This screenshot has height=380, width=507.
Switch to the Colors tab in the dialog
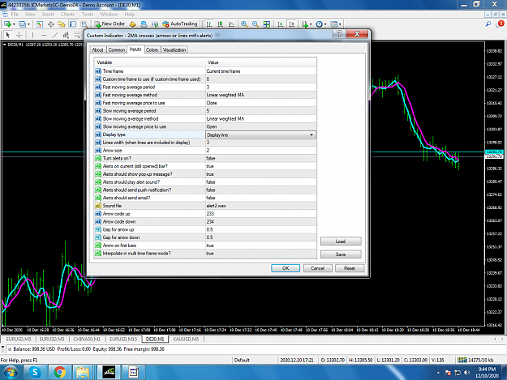click(x=152, y=49)
